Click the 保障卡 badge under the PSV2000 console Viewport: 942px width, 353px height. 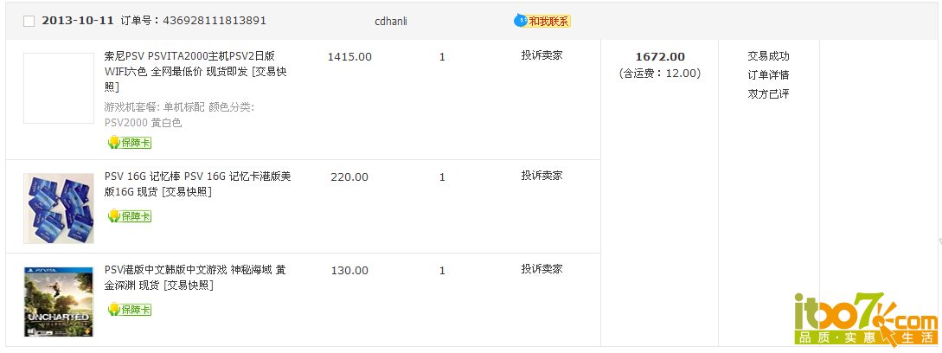coord(129,143)
